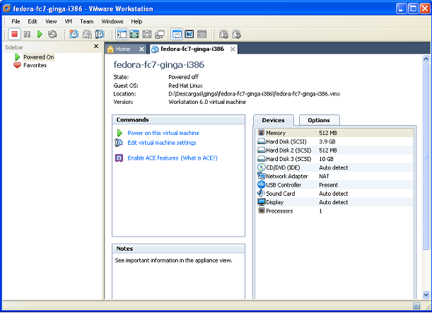
Task: Switch to the Options tab
Action: coord(319,120)
